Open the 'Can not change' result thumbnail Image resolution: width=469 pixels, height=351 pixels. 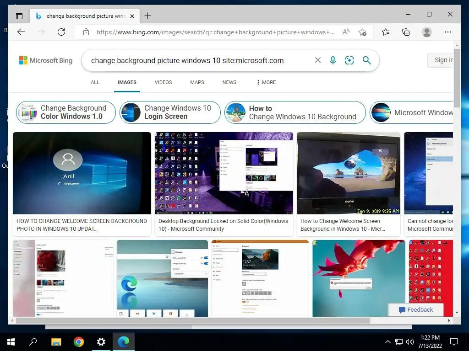(428, 173)
